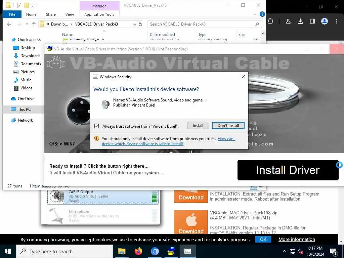Click the Mac Download orange button
The width and height of the screenshot is (344, 258).
pyautogui.click(x=191, y=222)
